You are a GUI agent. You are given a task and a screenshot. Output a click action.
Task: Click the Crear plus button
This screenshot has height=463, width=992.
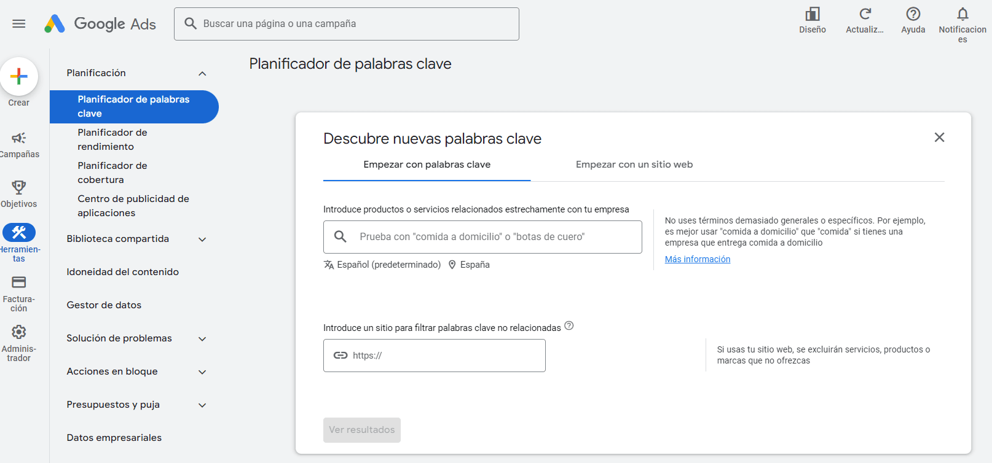pos(19,76)
